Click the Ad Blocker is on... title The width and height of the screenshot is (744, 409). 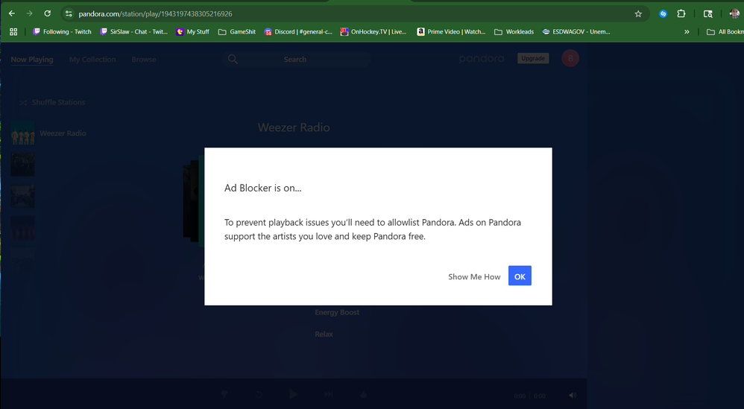(x=263, y=188)
